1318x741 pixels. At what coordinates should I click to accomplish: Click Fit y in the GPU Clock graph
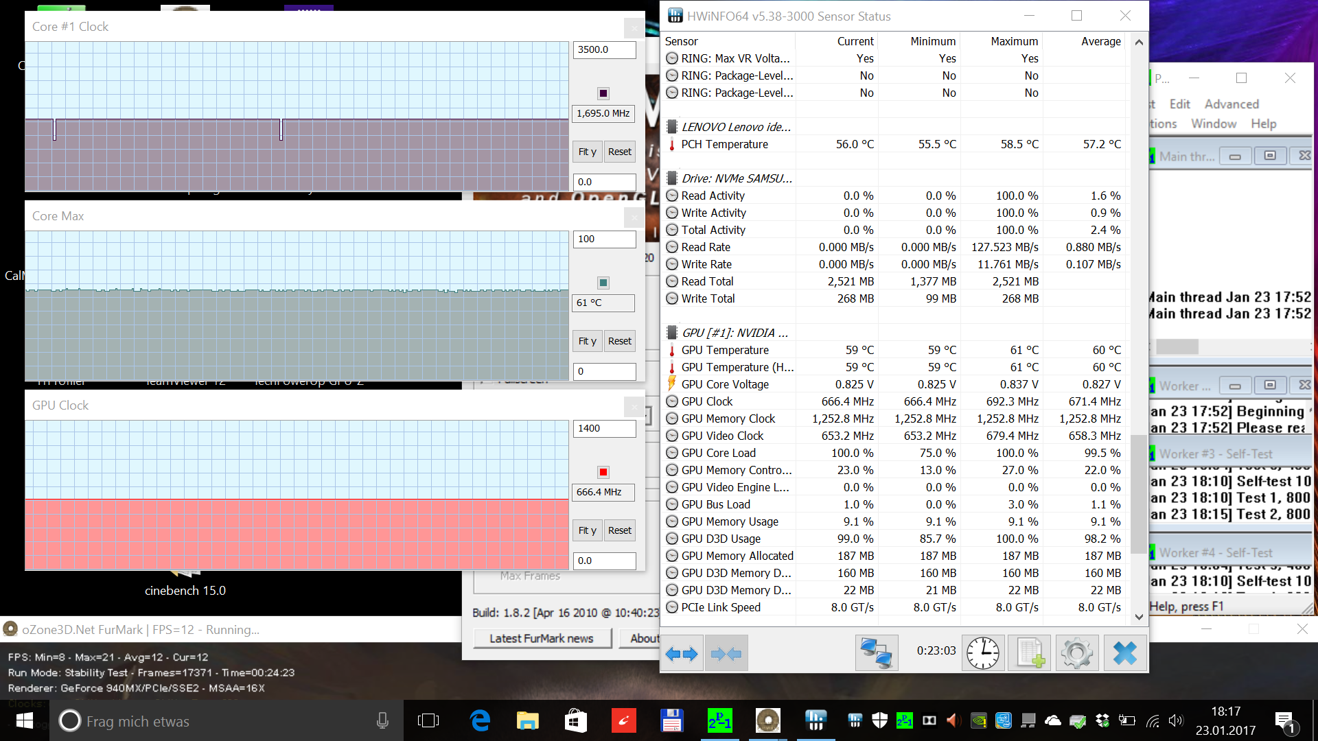587,530
